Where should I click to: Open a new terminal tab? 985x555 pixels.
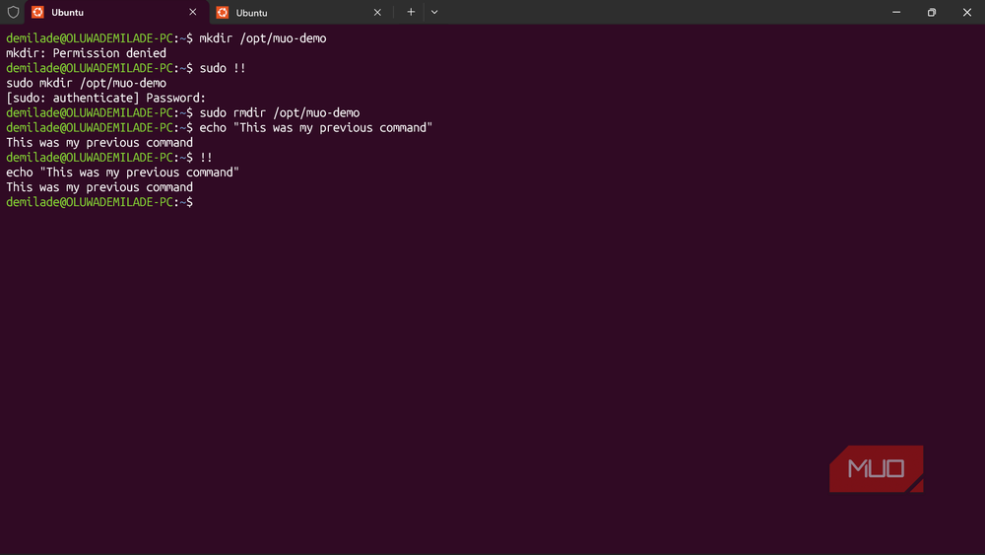pos(411,12)
